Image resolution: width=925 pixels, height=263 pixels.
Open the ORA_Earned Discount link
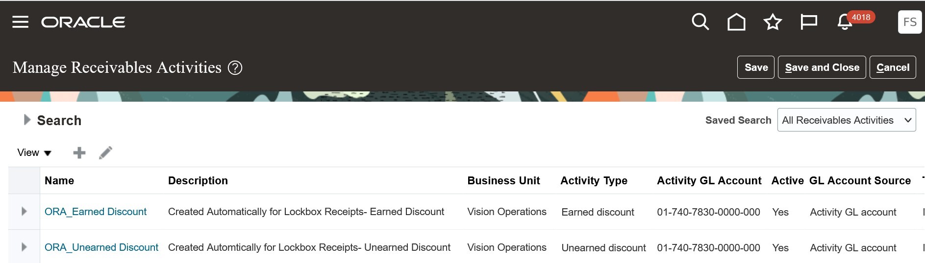tap(96, 212)
